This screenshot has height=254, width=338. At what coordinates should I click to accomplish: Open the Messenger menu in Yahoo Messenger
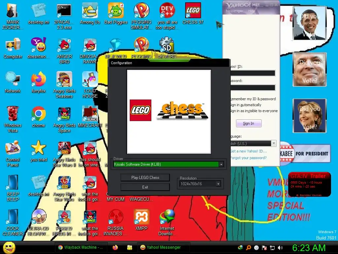point(234,11)
